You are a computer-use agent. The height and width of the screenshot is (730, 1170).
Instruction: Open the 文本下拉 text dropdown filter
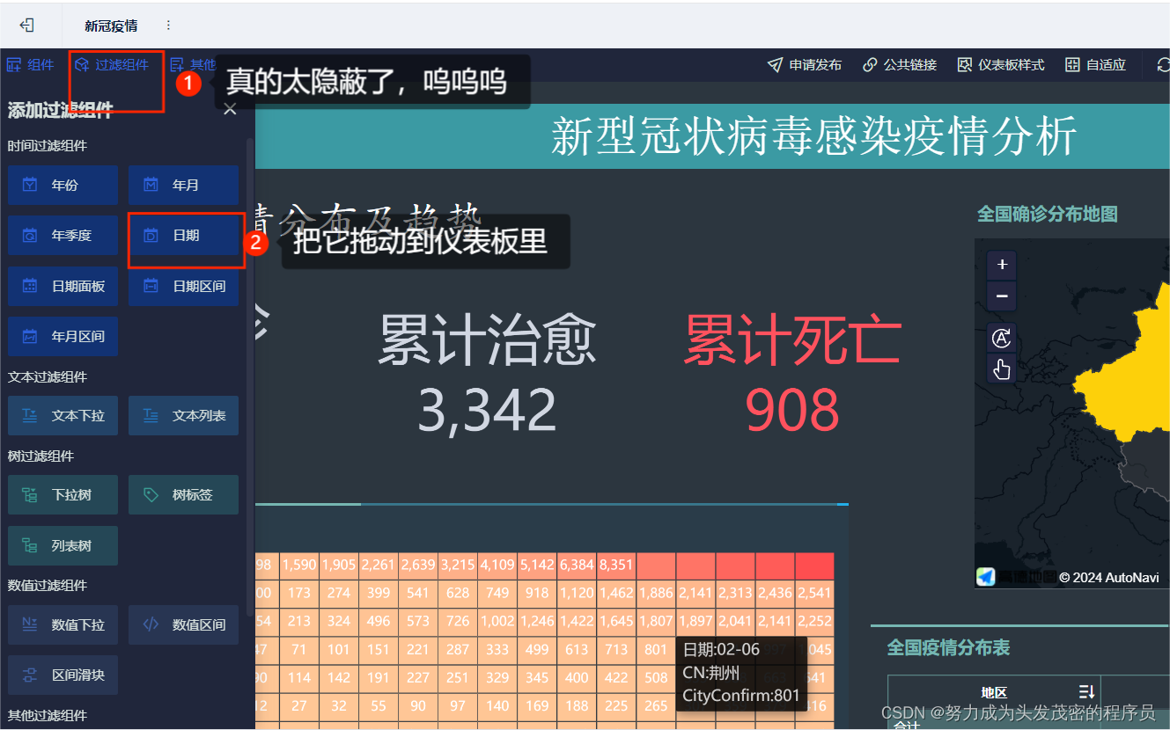(x=63, y=415)
